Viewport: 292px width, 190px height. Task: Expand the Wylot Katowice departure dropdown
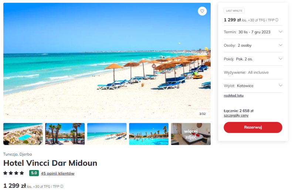[x=253, y=86]
